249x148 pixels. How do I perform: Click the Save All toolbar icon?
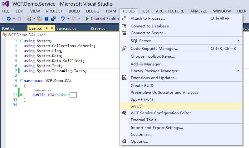(53, 19)
